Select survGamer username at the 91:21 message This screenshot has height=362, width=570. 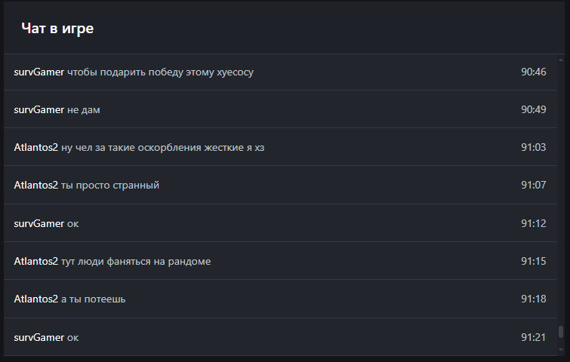click(39, 338)
